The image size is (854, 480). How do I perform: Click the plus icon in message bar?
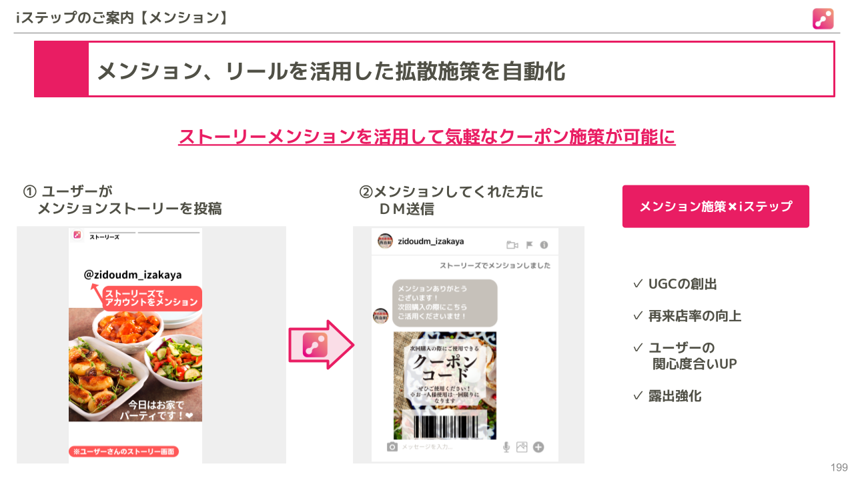coord(538,447)
